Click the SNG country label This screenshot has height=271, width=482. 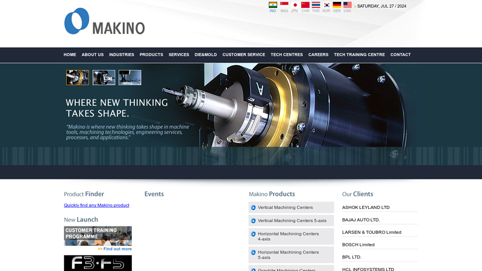click(284, 11)
